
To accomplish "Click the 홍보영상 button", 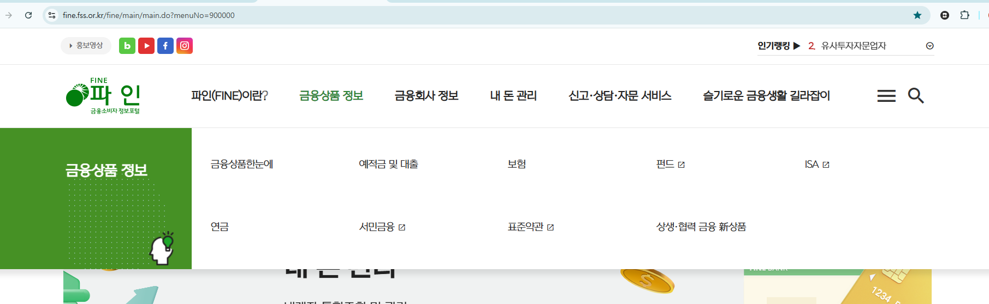I will [86, 46].
